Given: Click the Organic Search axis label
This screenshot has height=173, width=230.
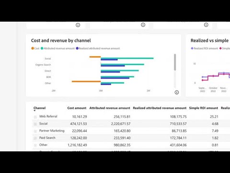Looking at the screenshot, I should click(x=43, y=65).
